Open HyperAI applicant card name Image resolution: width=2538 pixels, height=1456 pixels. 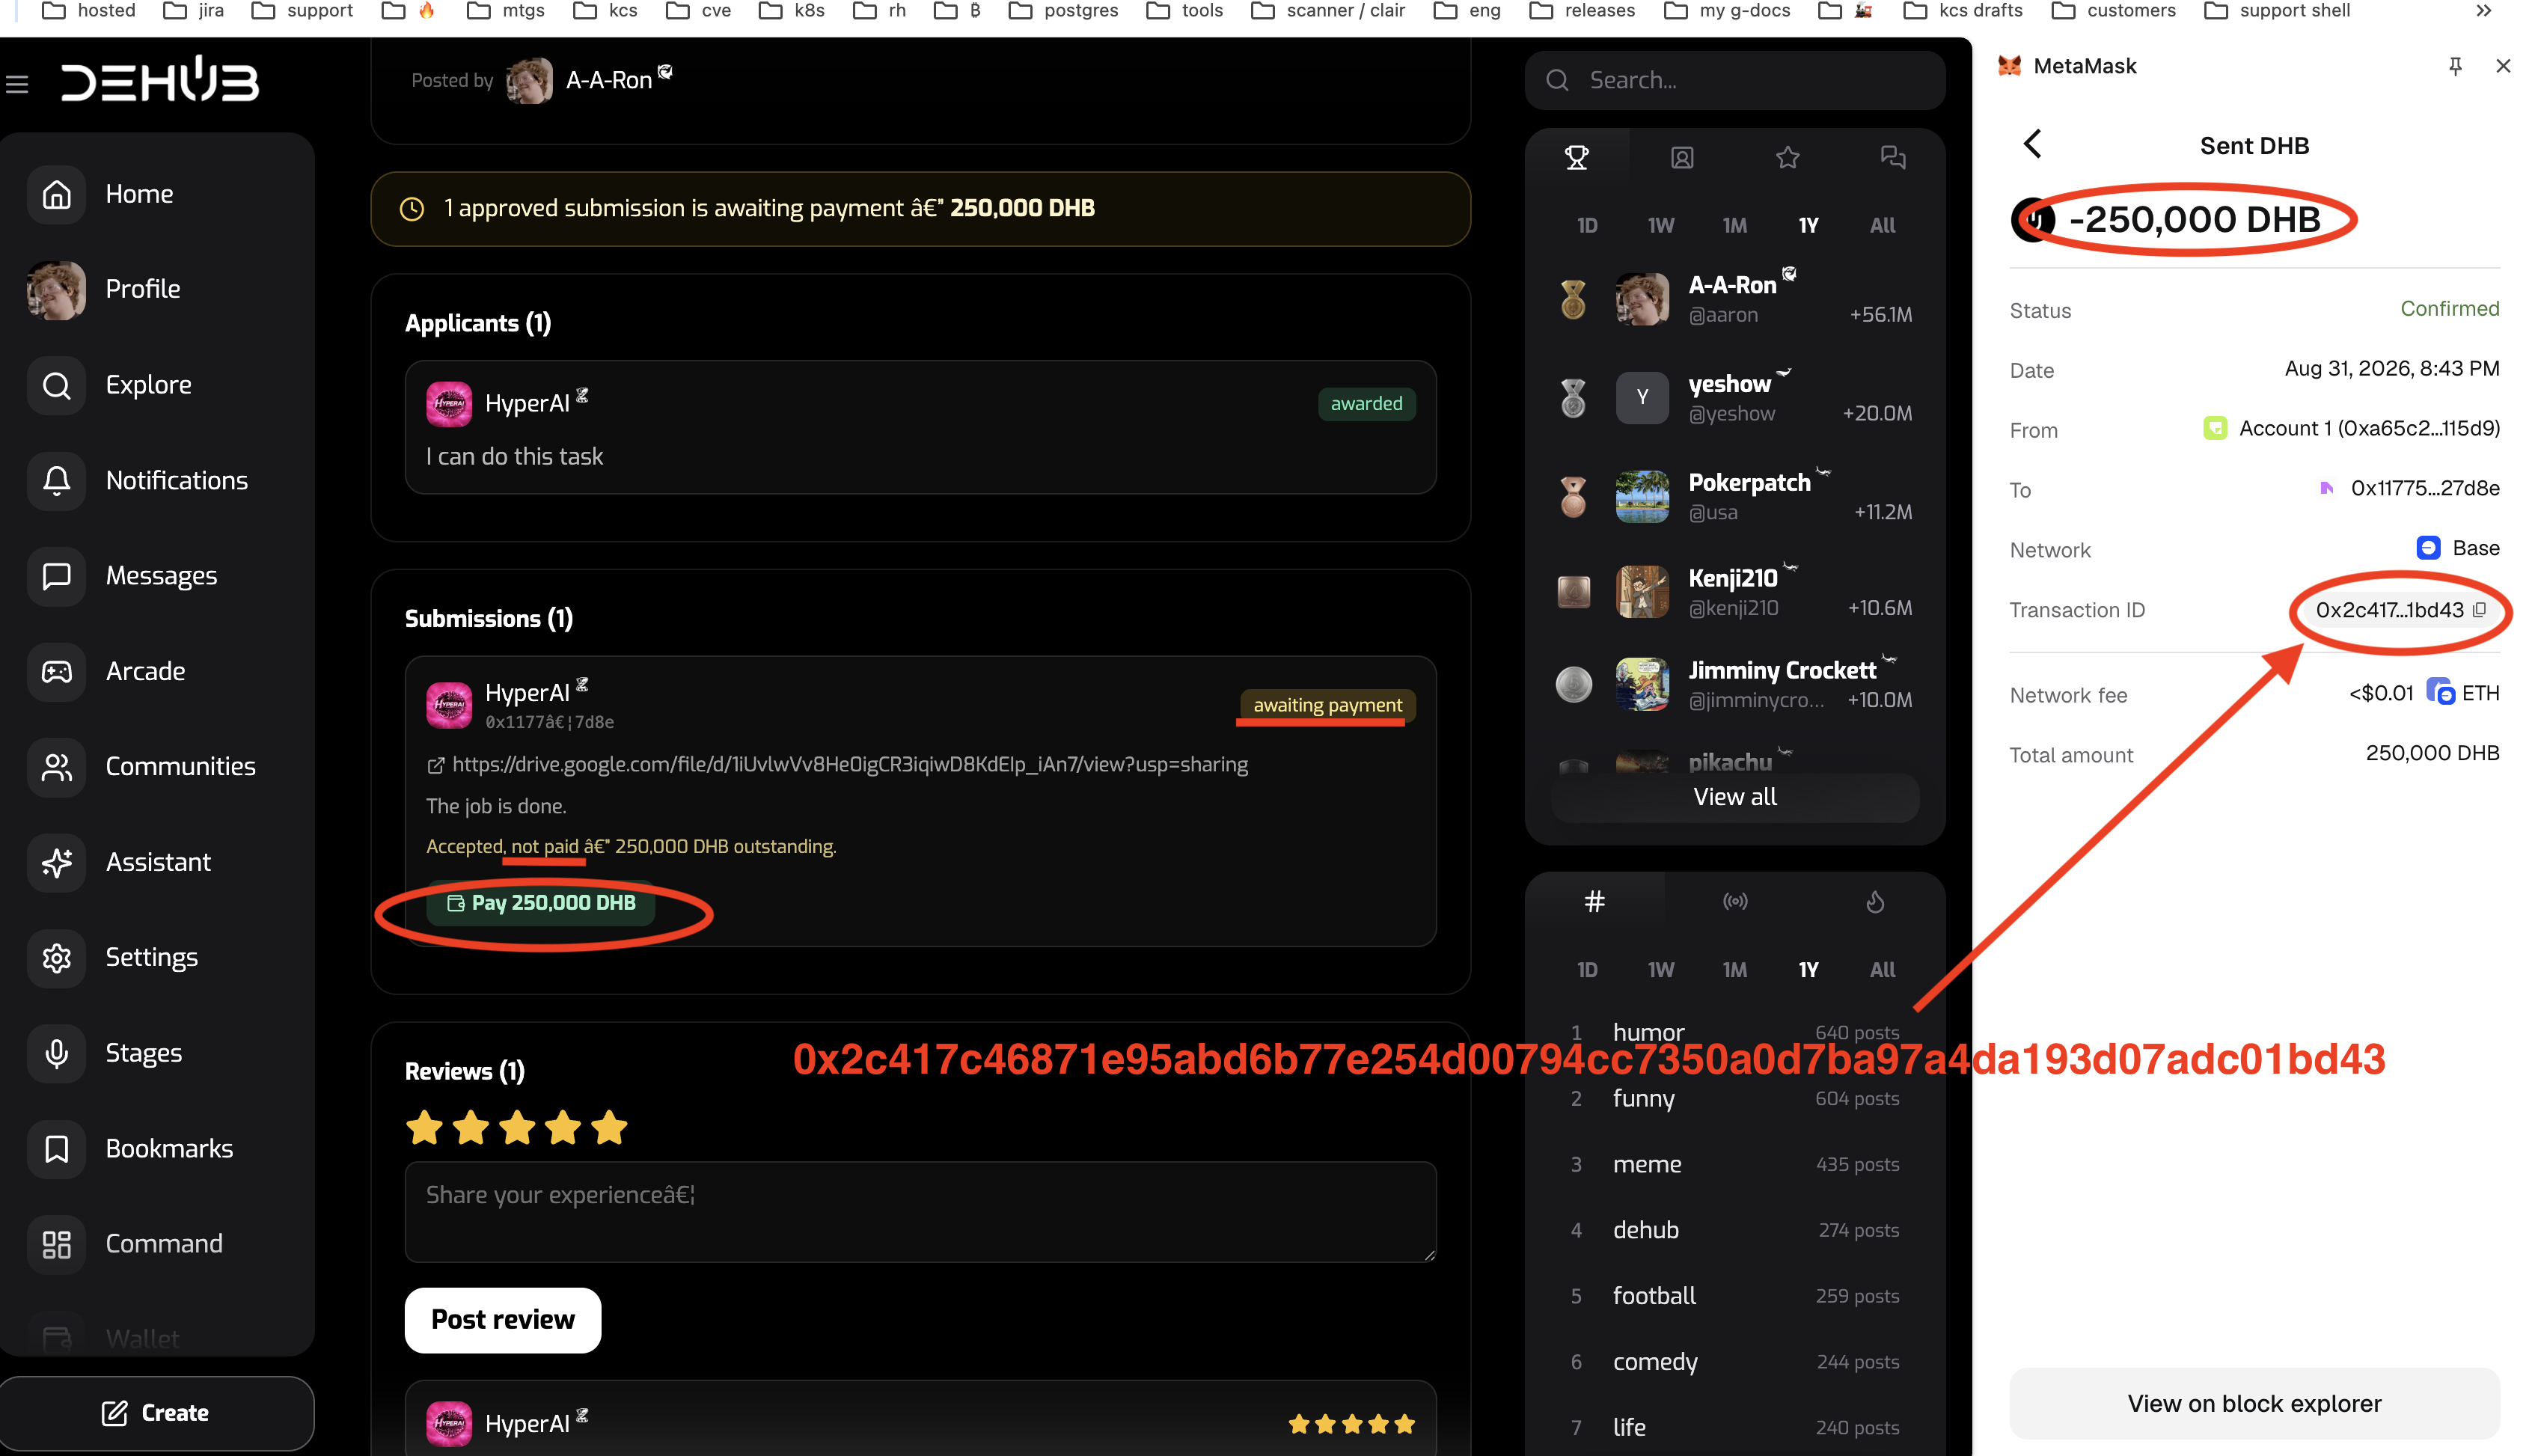(x=527, y=403)
